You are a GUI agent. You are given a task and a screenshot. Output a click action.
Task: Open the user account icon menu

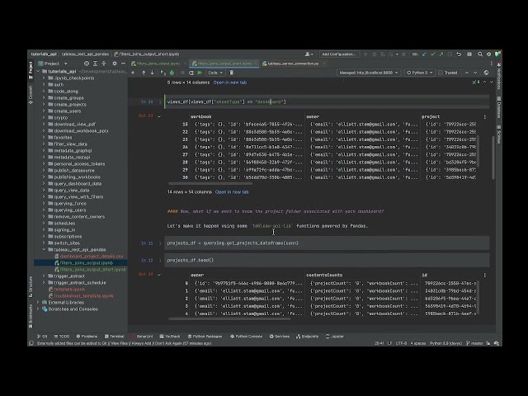tap(309, 54)
